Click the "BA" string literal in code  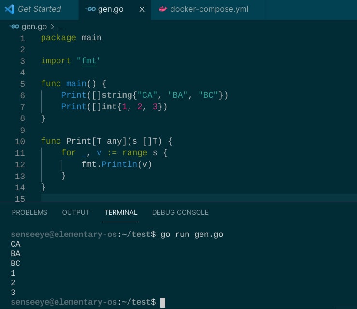pyautogui.click(x=178, y=95)
